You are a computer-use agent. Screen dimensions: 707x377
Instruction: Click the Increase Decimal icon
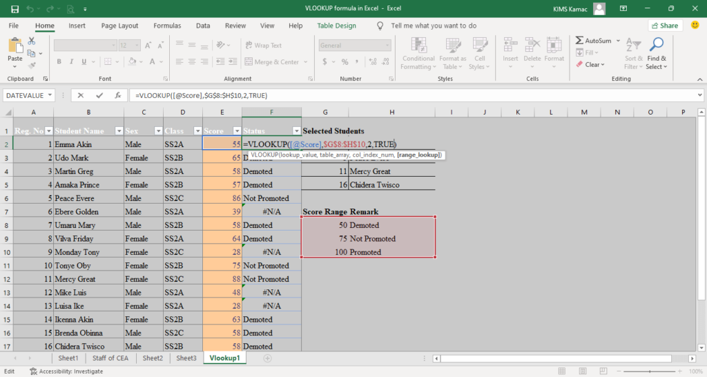point(372,61)
